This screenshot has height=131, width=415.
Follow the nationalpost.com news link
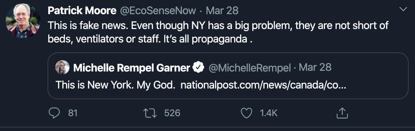(263, 85)
